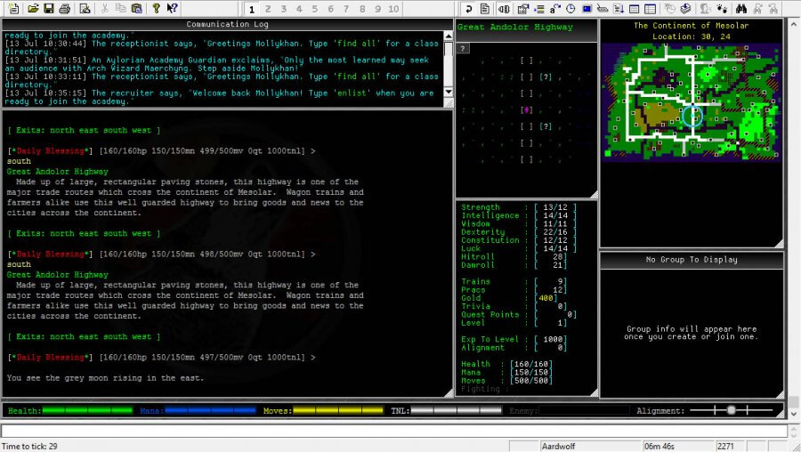The width and height of the screenshot is (801, 452).
Task: Click the resize grip of Communication Log
Action: coord(448,102)
